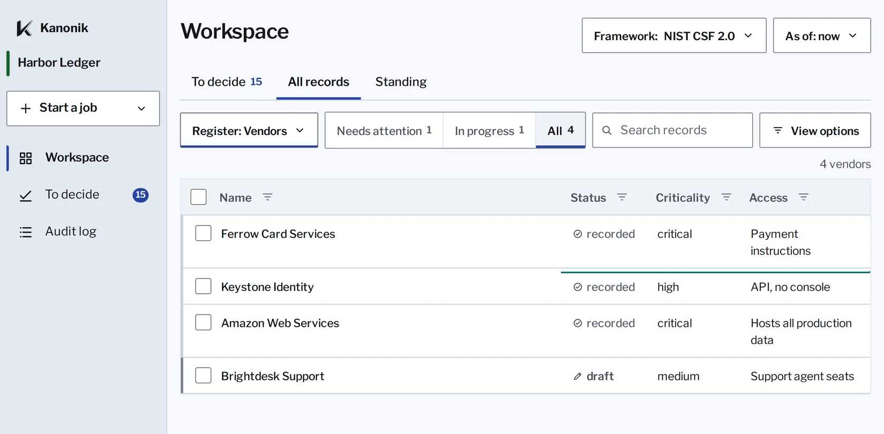Click the draft pencil icon for Brightdesk Support
The width and height of the screenshot is (884, 434).
(x=578, y=376)
